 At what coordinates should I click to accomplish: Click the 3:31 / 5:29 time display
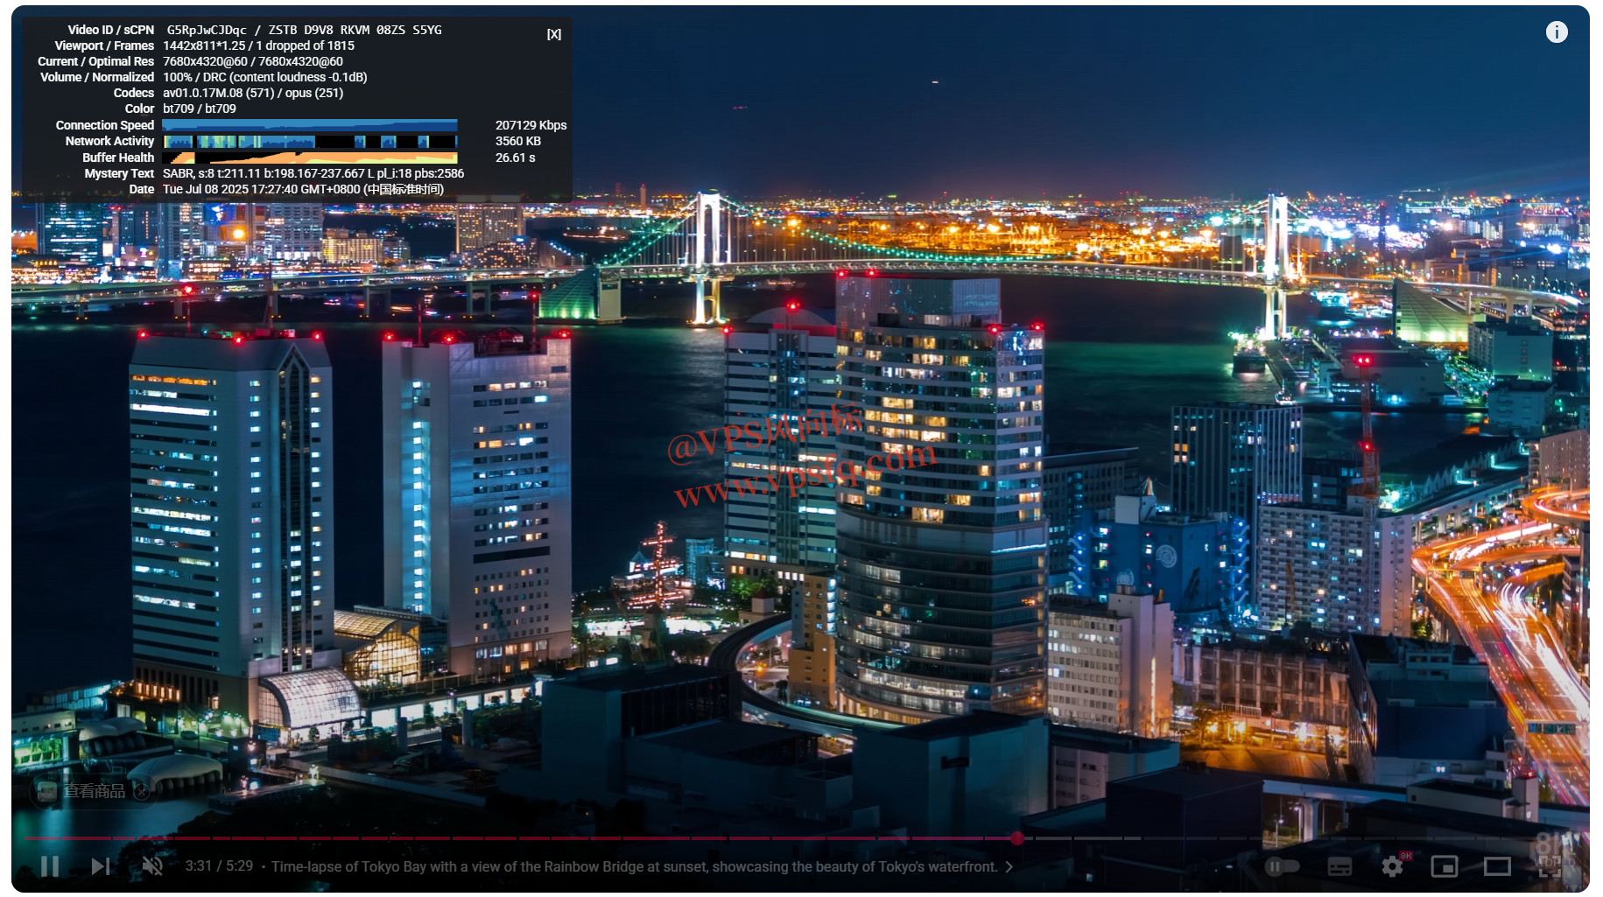click(219, 865)
